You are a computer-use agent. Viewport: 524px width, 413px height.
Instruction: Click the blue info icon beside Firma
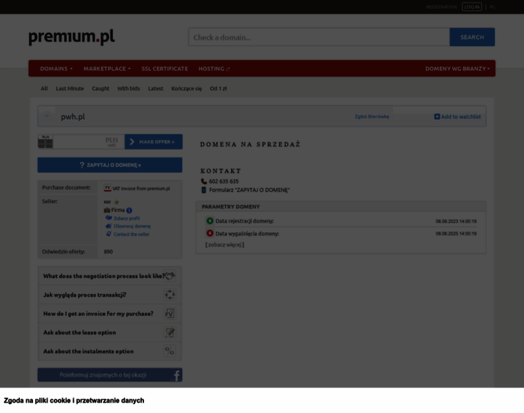129,210
